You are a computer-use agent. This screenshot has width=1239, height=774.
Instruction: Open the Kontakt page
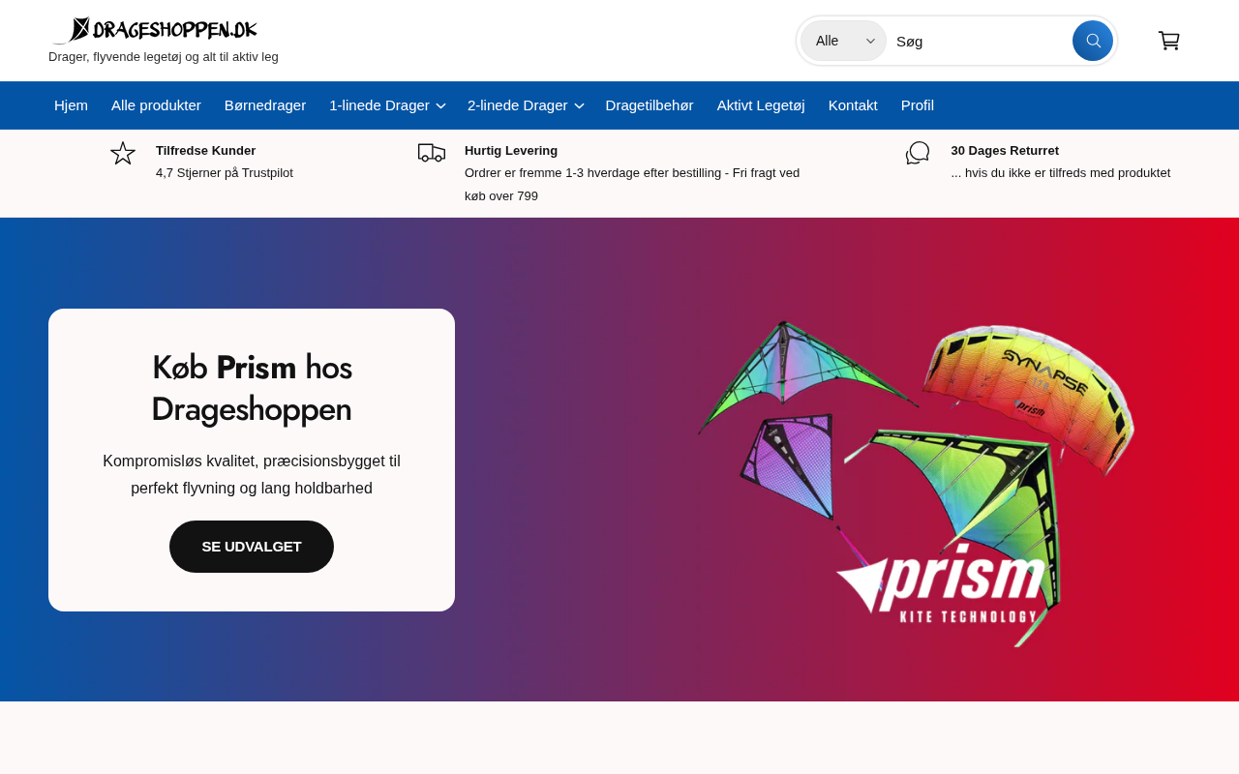(853, 105)
